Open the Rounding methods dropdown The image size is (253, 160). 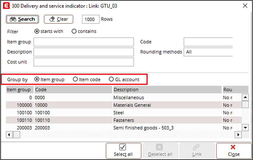coord(208,52)
